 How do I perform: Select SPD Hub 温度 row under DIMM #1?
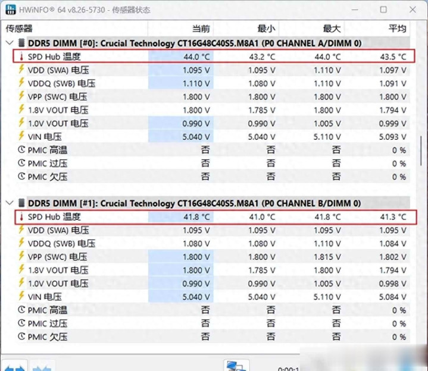[x=215, y=216]
